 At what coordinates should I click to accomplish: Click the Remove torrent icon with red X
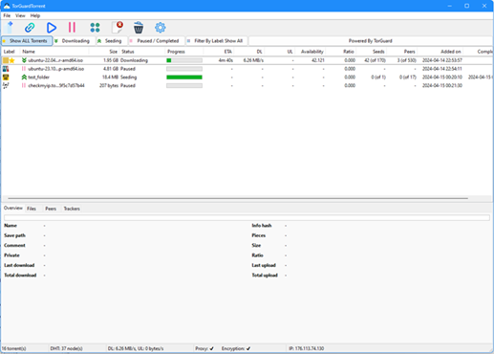coord(118,27)
